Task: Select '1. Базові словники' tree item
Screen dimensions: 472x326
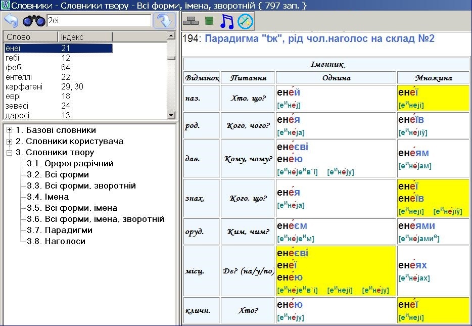Action: coord(56,130)
